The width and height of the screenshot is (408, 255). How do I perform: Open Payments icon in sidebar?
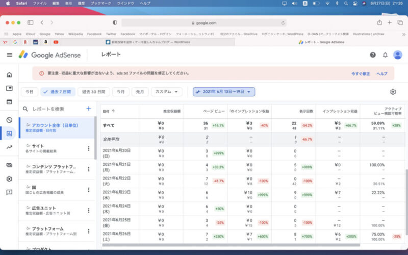(x=9, y=165)
